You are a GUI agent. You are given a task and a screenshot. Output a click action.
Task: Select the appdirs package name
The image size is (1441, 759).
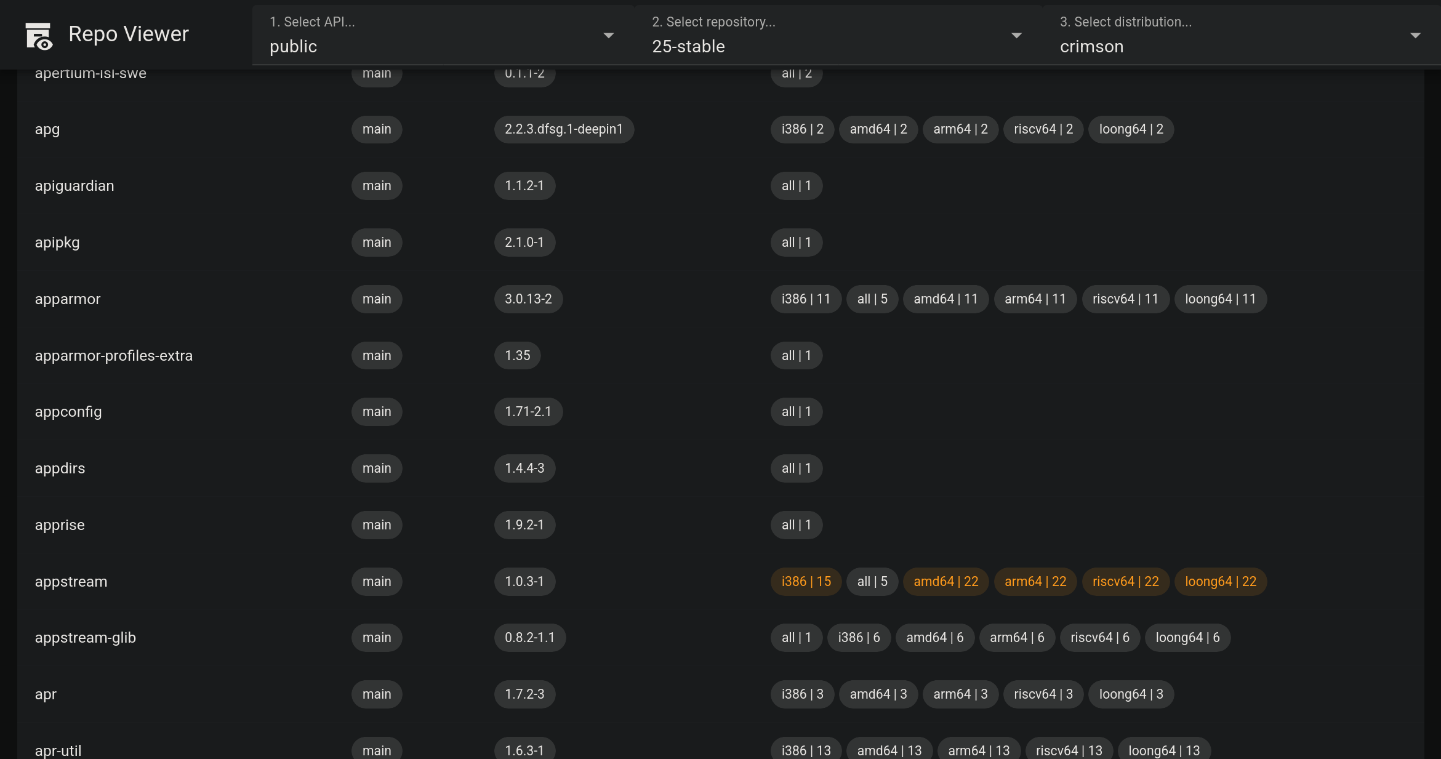pyautogui.click(x=60, y=468)
